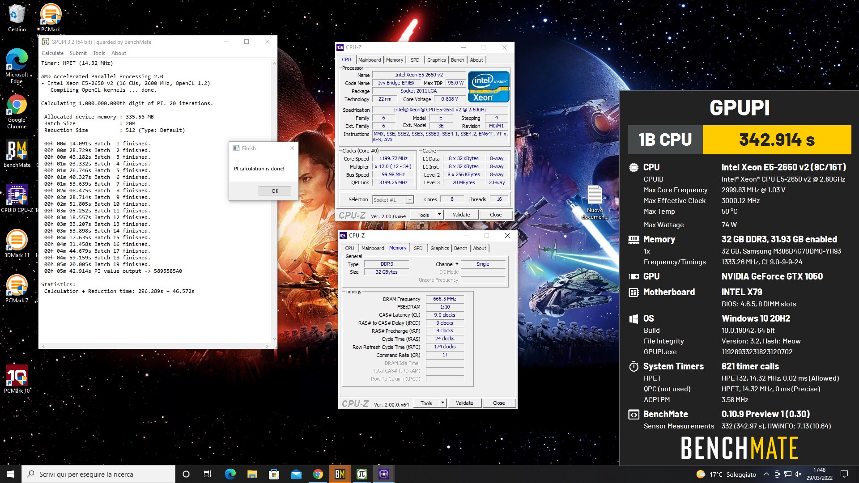Screen dimensions: 859x483
Task: Open the Microsoft Edge desktop shortcut
Action: click(17, 66)
